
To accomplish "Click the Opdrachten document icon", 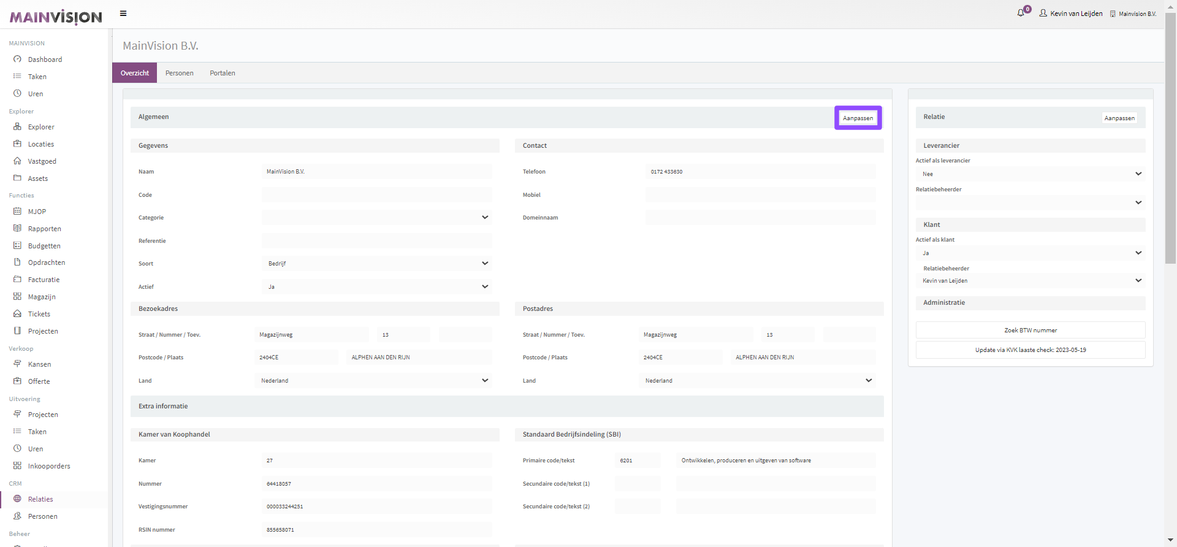I will (x=17, y=262).
